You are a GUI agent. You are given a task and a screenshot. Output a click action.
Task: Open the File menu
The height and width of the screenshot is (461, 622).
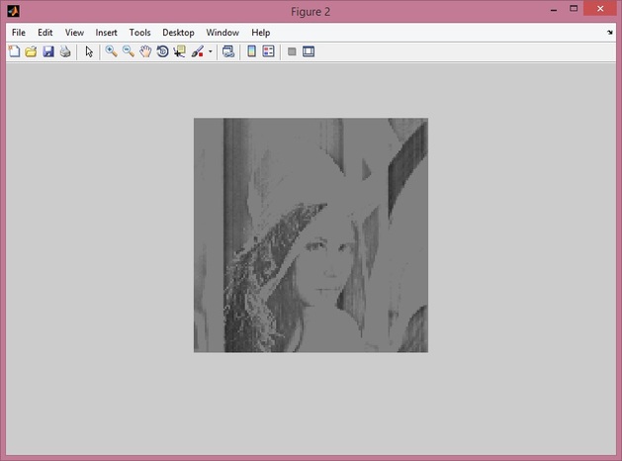19,33
